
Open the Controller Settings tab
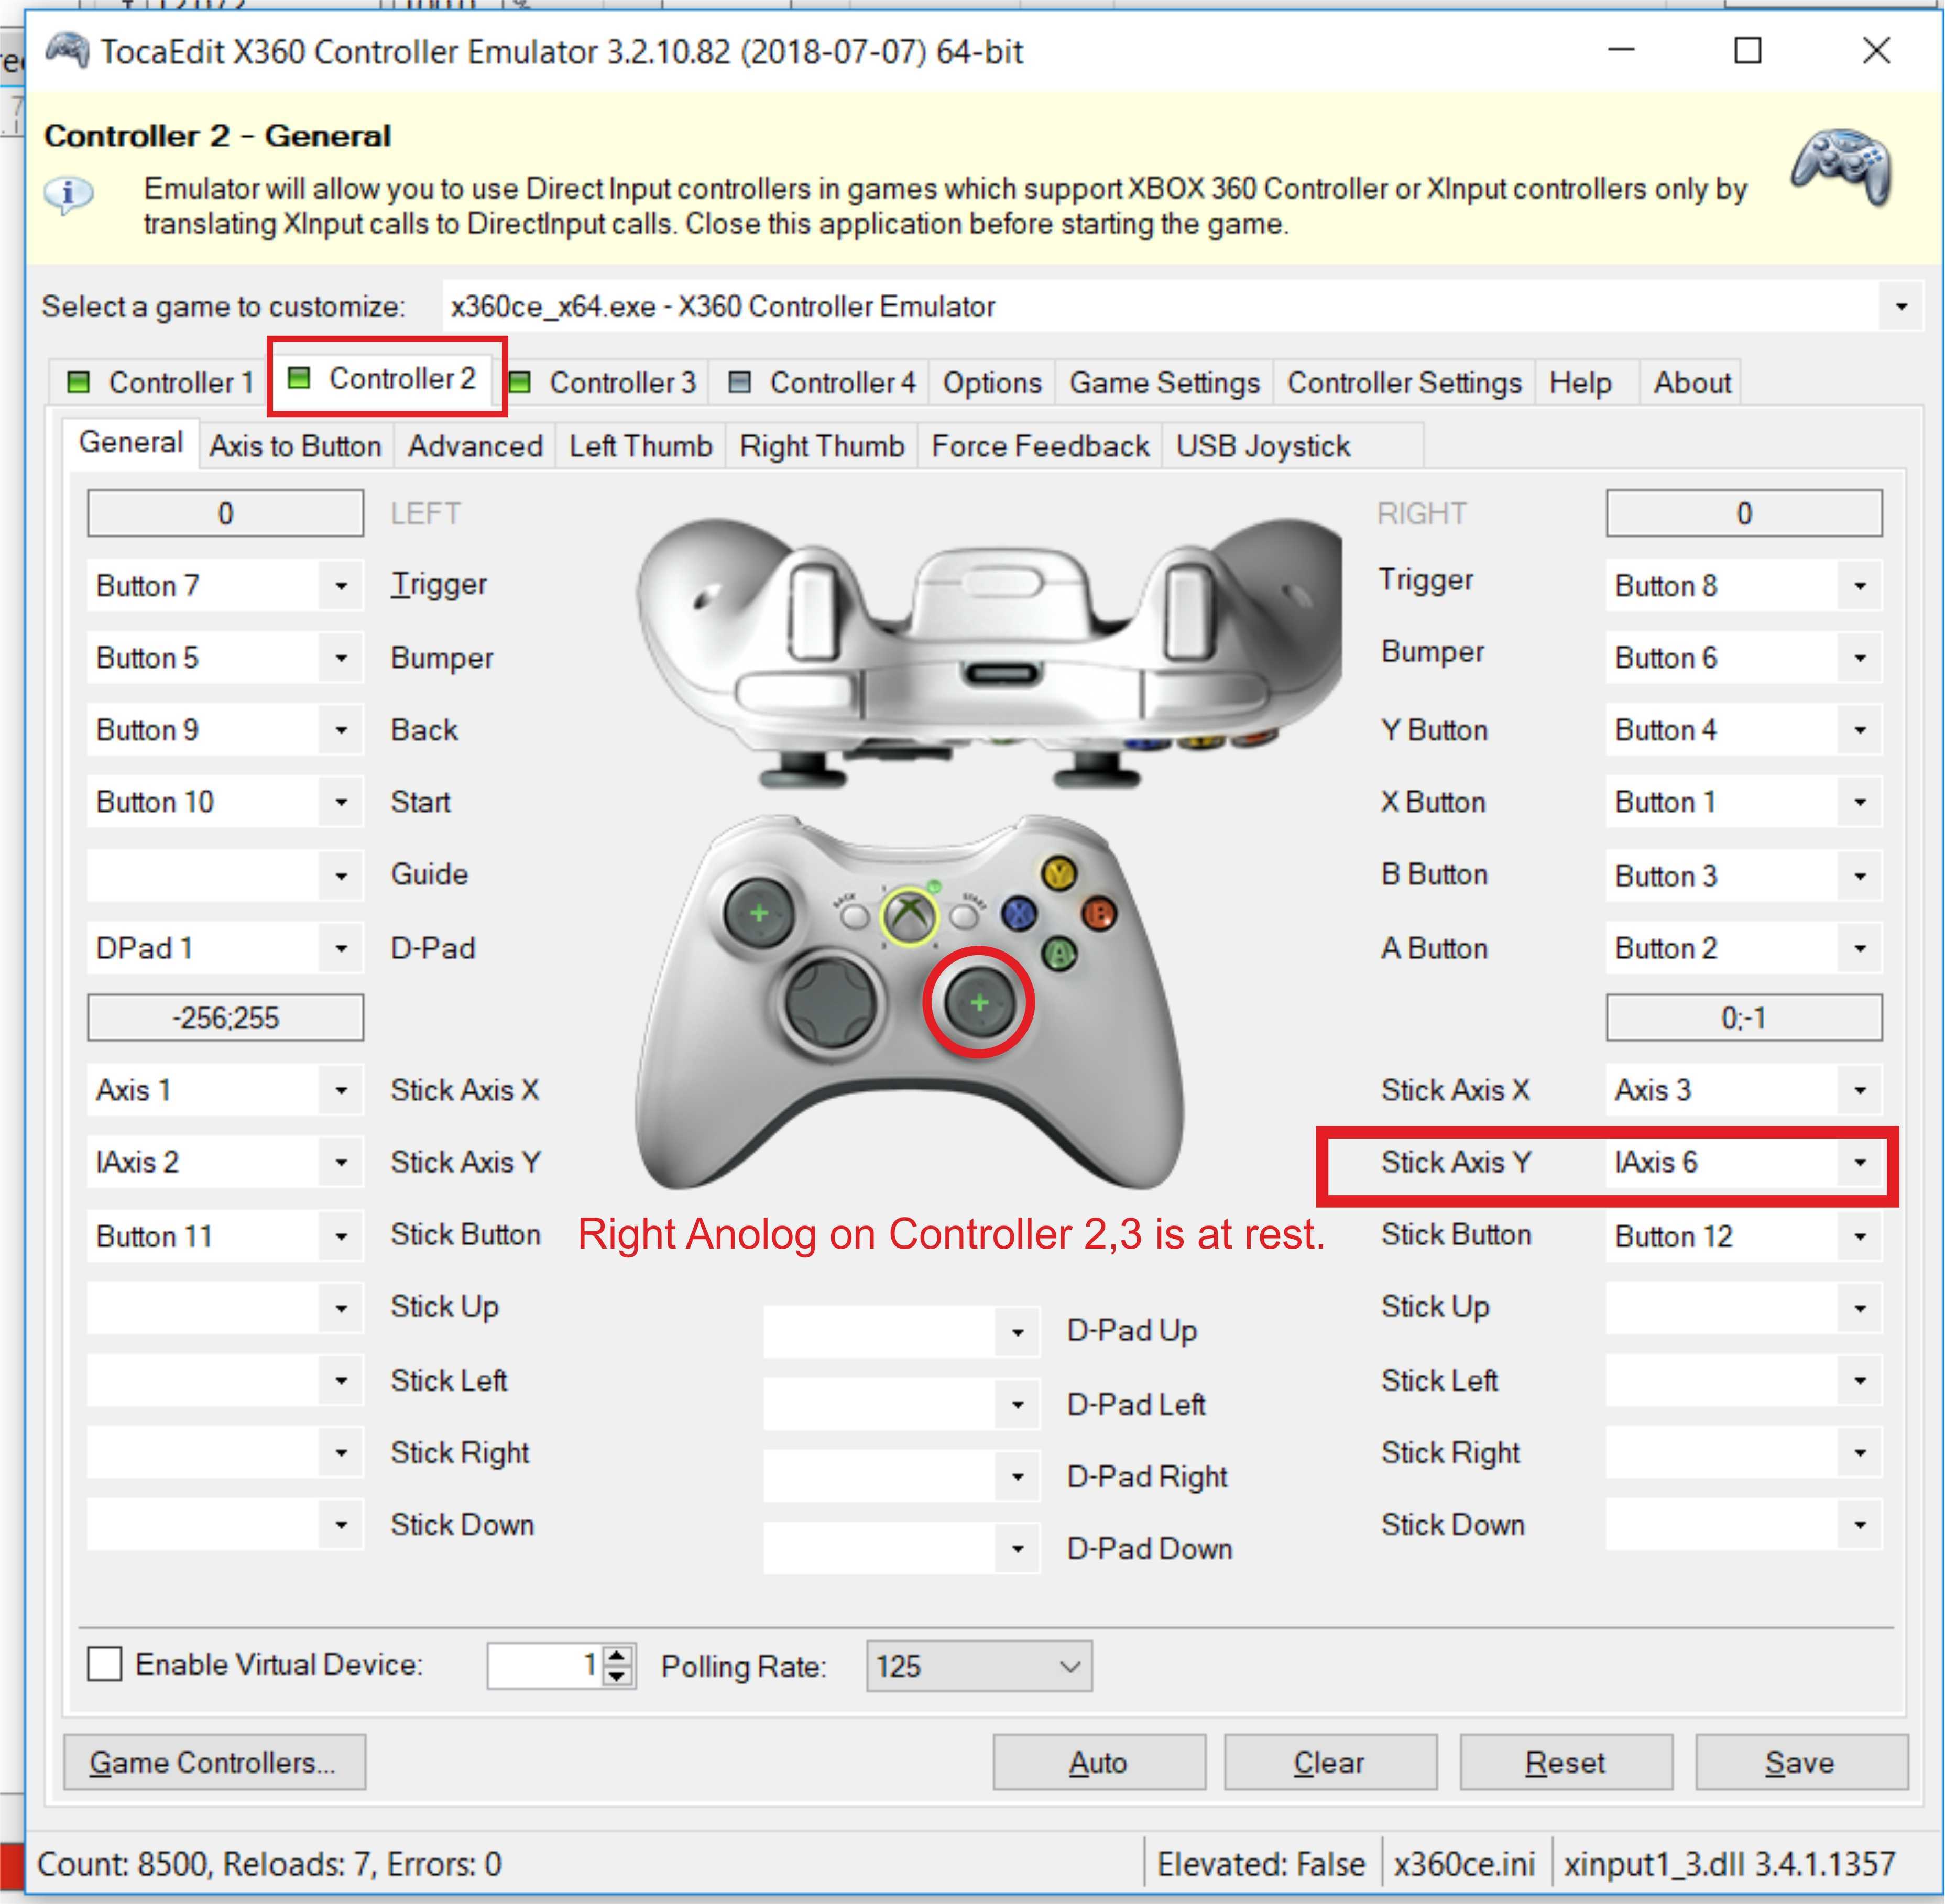[1404, 382]
